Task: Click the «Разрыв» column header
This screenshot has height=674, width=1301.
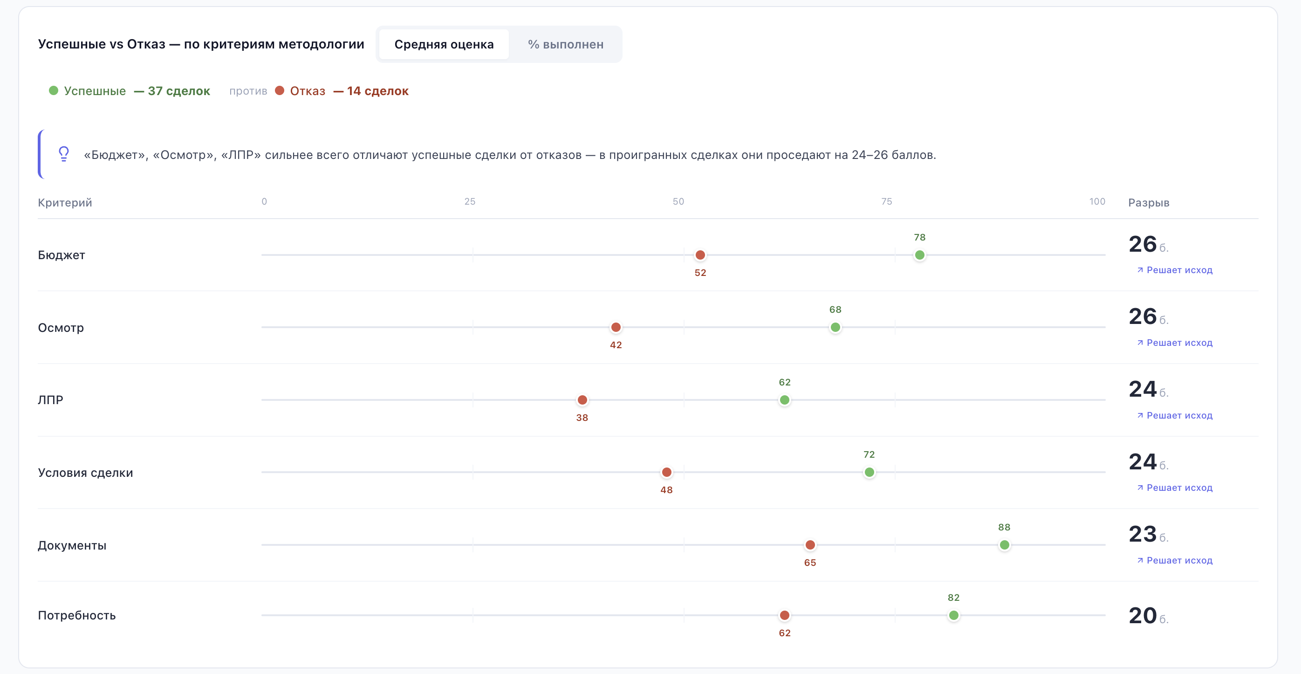Action: pyautogui.click(x=1149, y=203)
